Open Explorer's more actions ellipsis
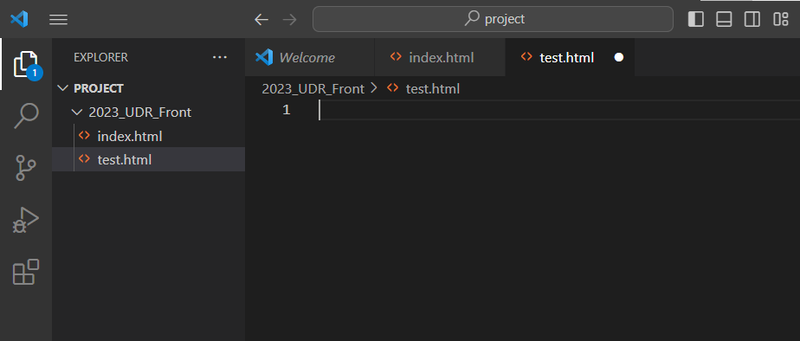 pos(219,57)
